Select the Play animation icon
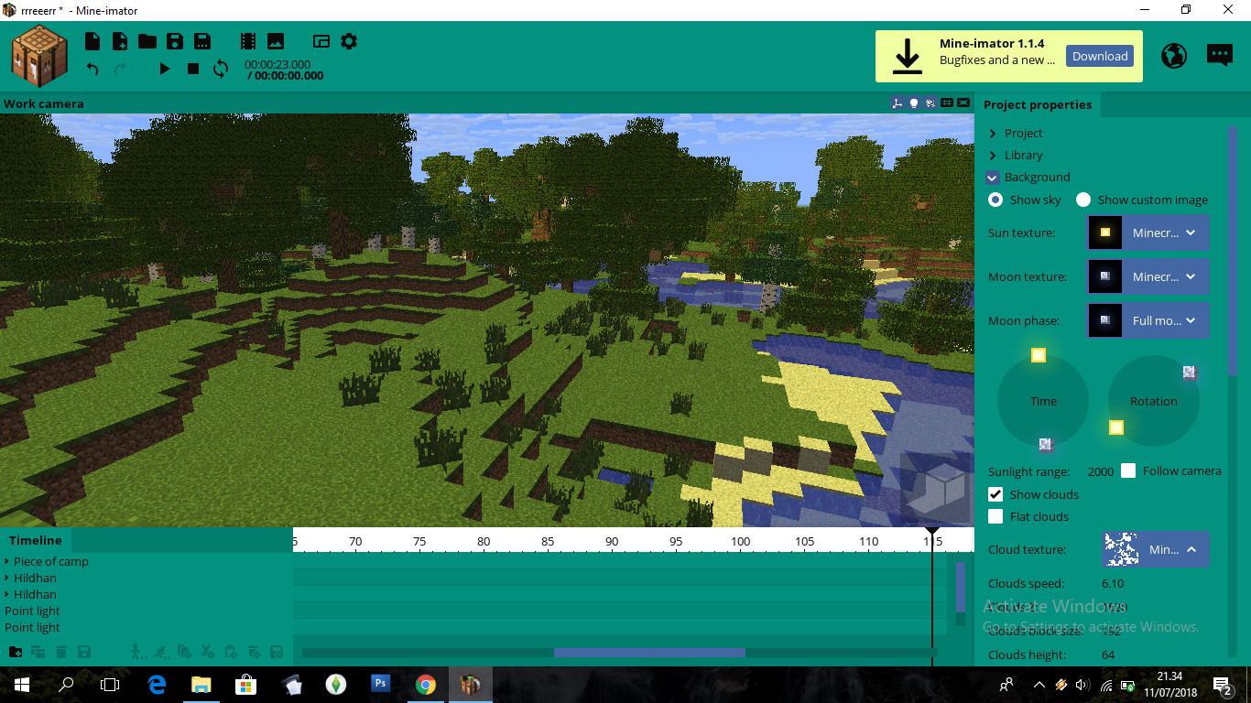1251x703 pixels. tap(165, 68)
